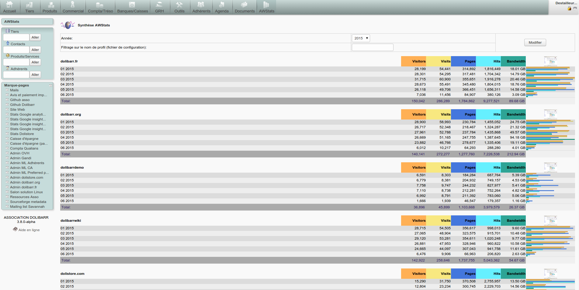Click Aller next to Tiers search
Image resolution: width=579 pixels, height=290 pixels.
click(x=35, y=37)
